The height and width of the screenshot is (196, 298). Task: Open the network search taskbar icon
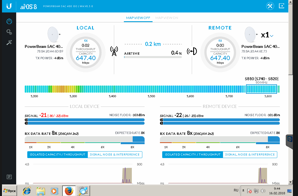pos(83,191)
